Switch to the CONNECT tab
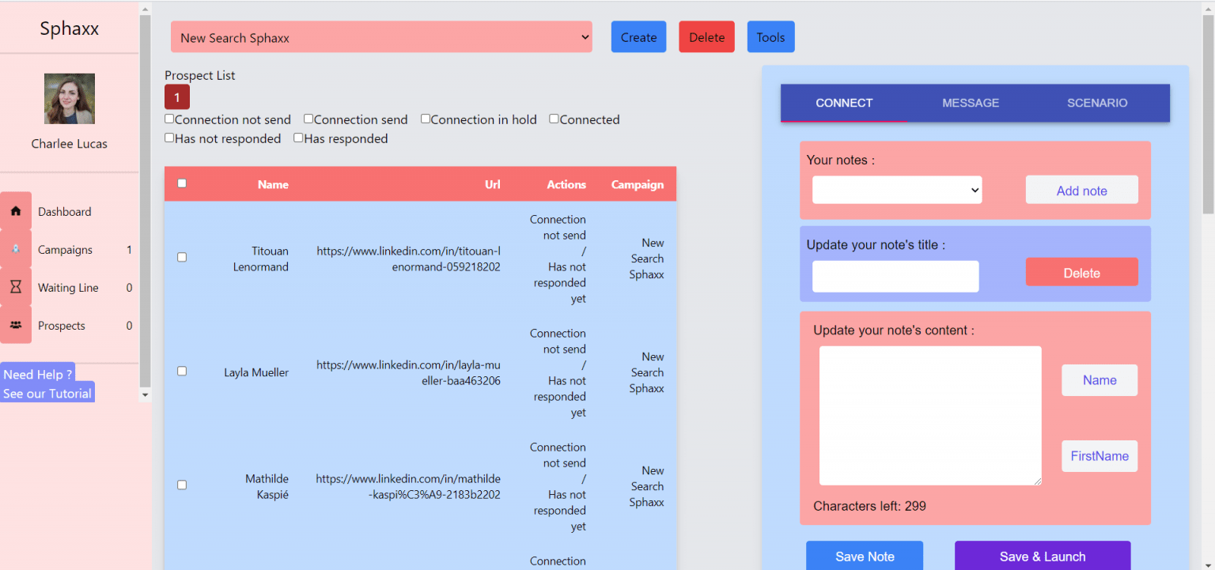This screenshot has width=1215, height=570. click(844, 103)
